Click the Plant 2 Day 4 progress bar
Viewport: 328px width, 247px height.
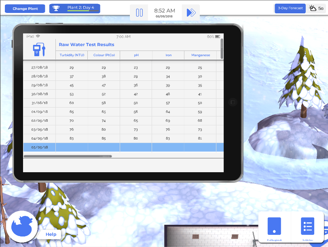coord(83,11)
